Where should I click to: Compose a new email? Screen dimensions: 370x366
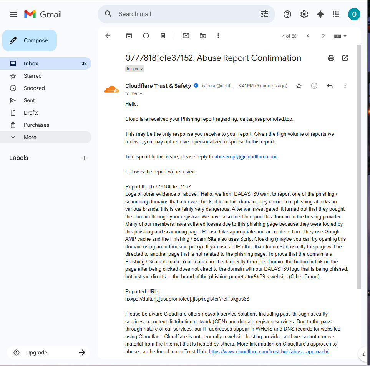[x=30, y=40]
